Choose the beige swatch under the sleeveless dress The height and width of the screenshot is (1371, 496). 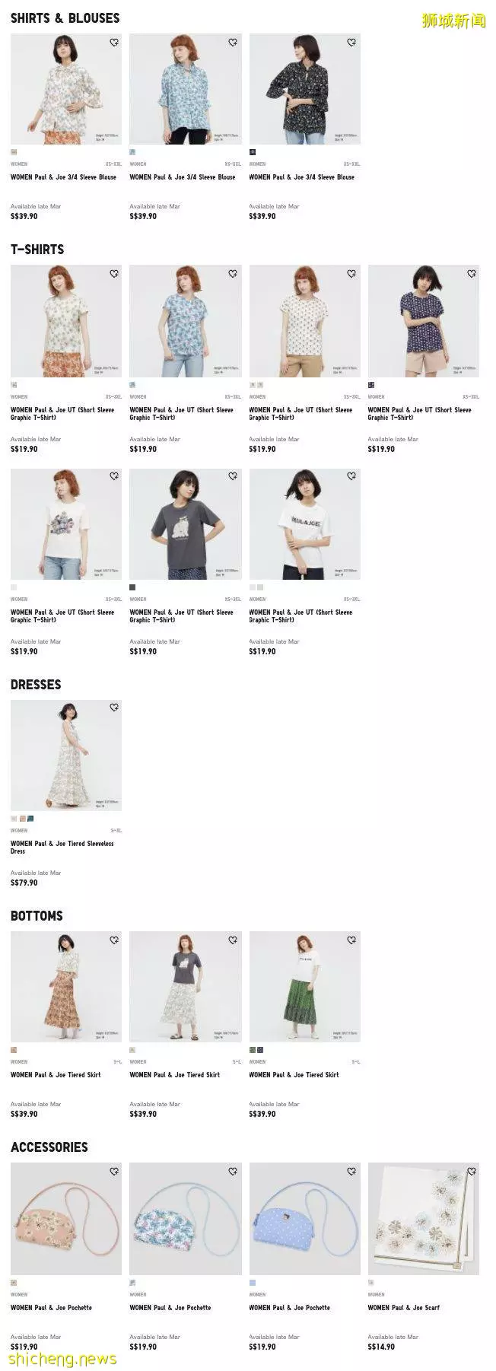click(x=22, y=819)
